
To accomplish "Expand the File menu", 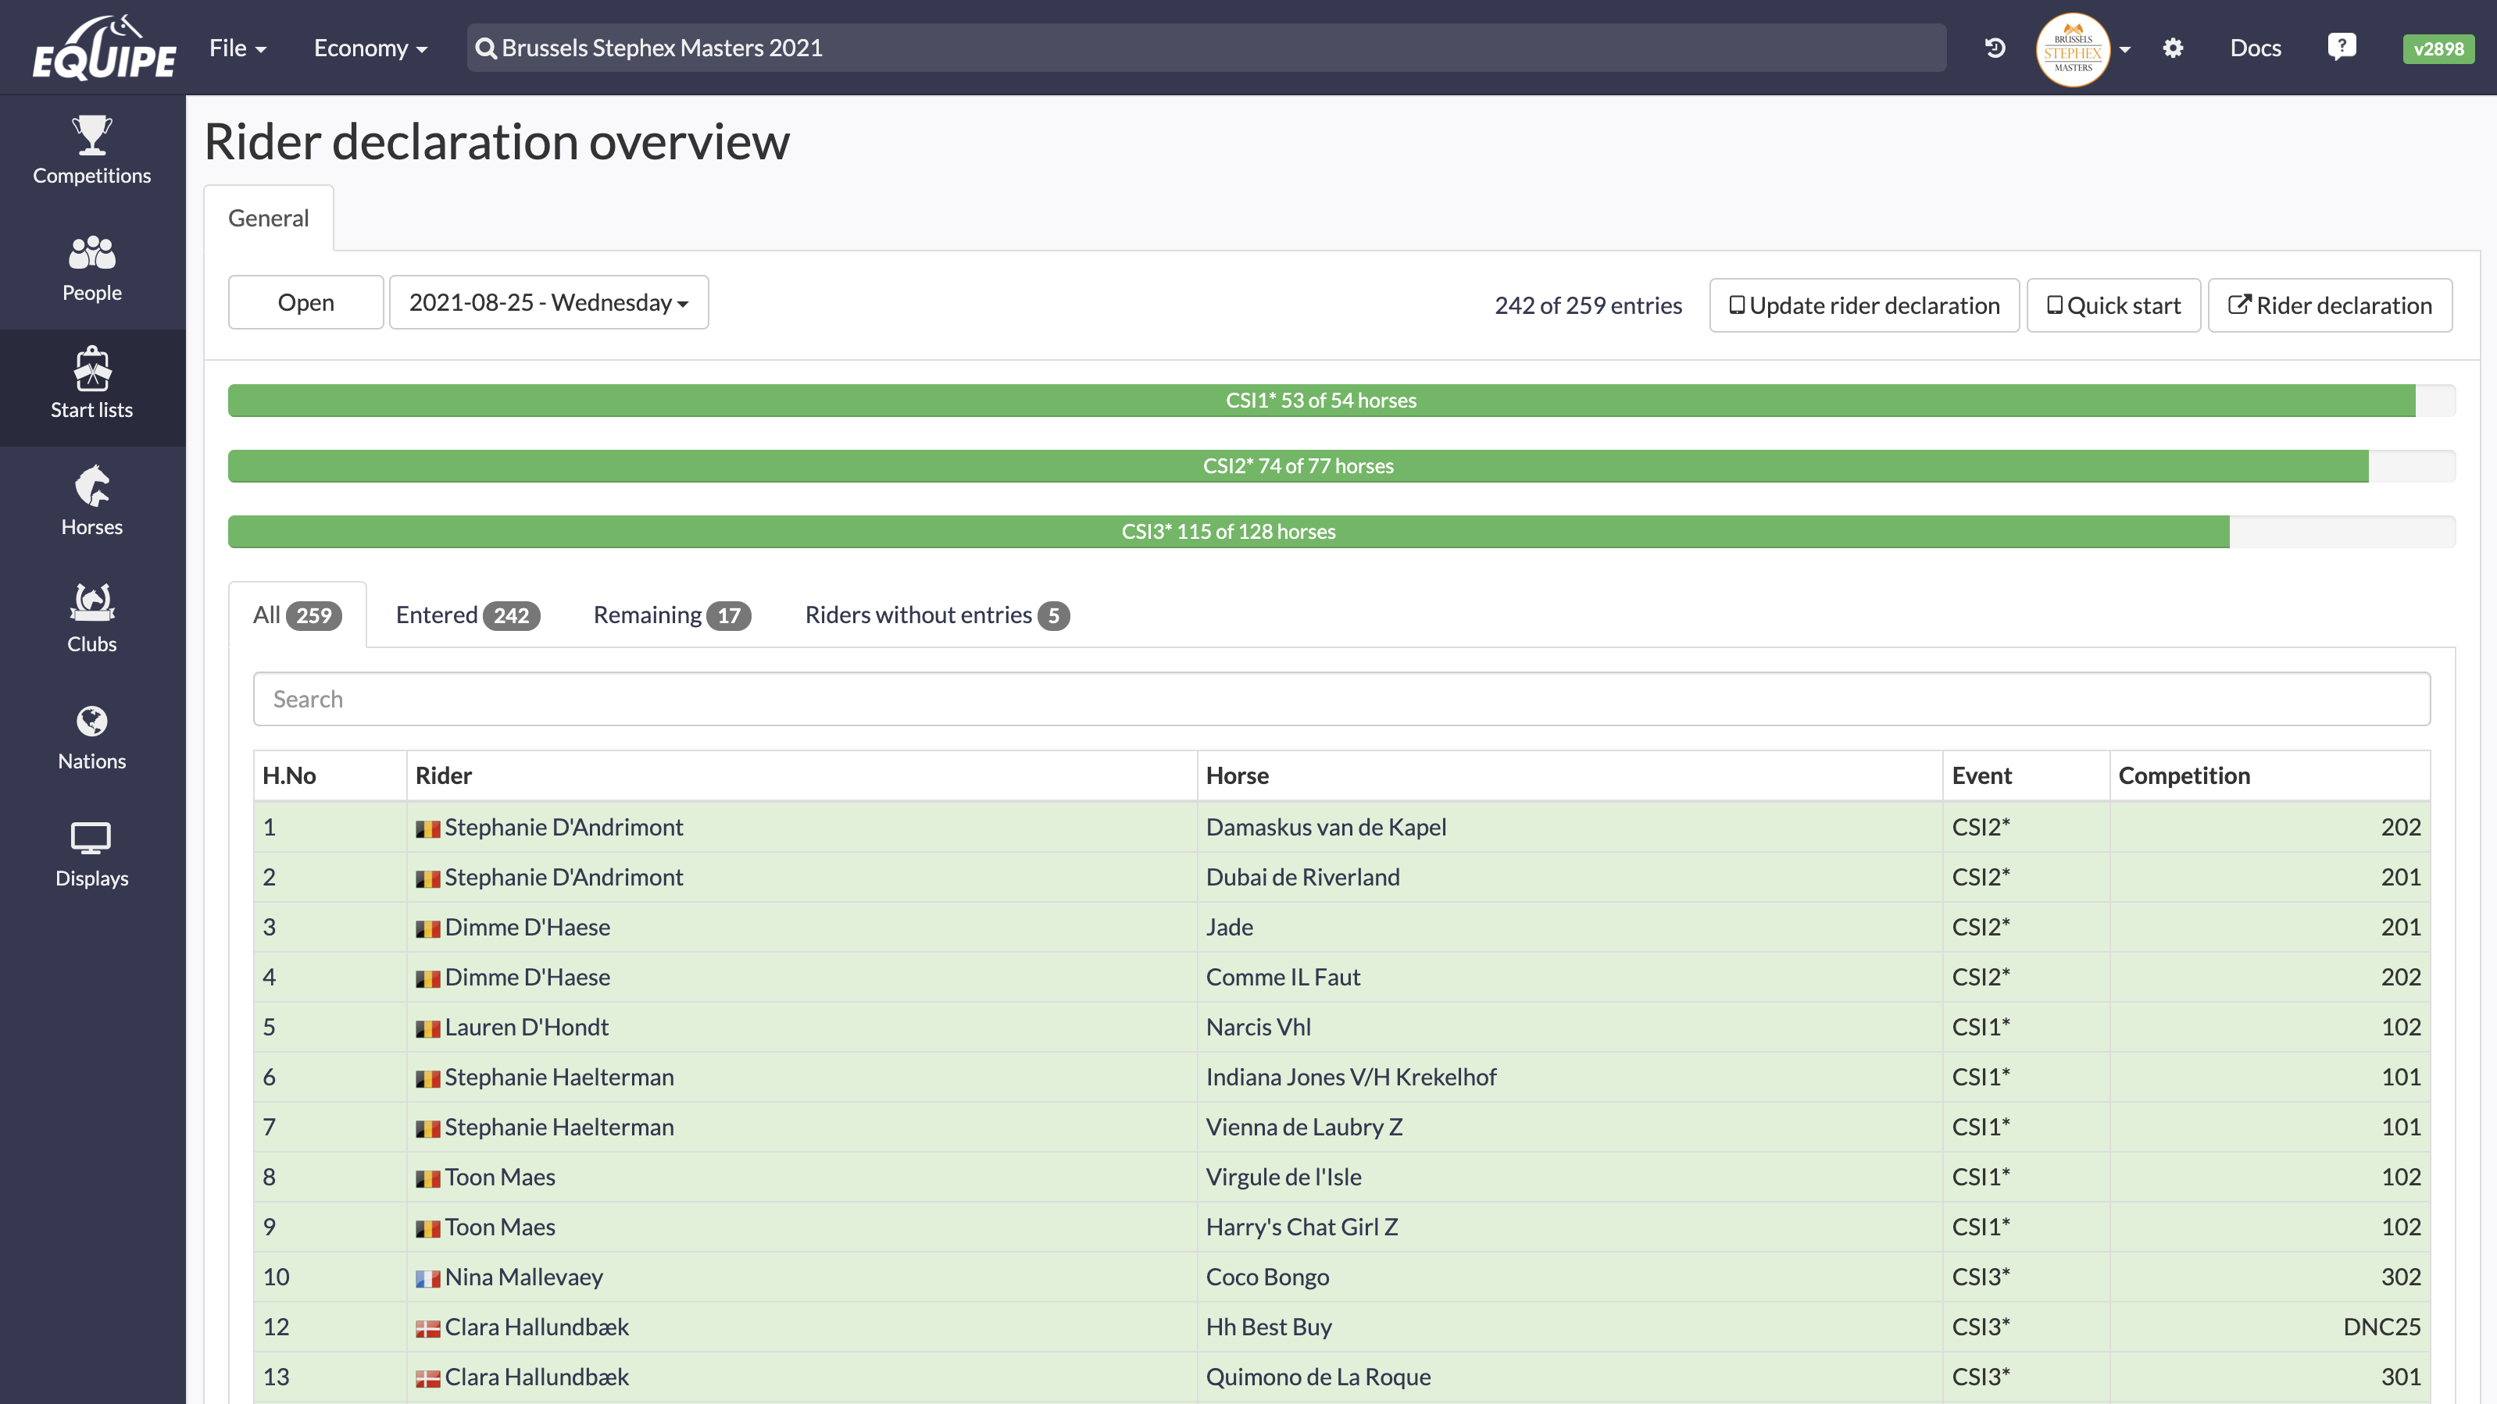I will (238, 48).
